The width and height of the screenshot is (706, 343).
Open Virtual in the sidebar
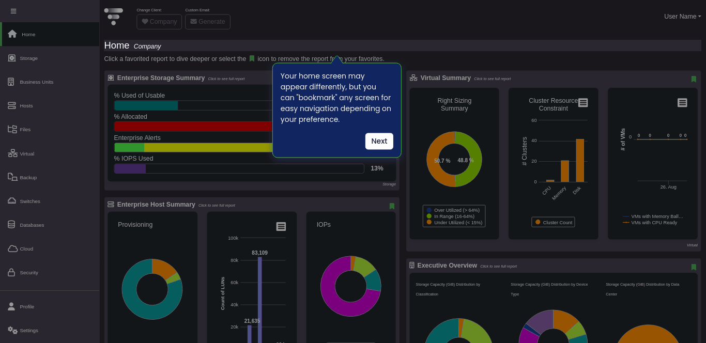tap(50, 153)
